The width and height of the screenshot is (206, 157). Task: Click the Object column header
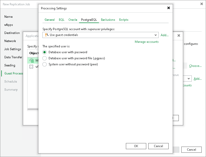(34, 53)
